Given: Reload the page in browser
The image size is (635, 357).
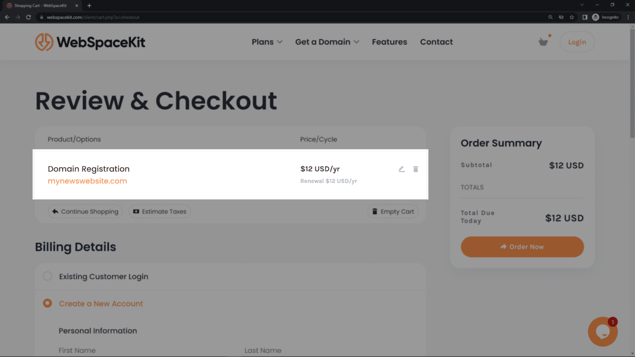Looking at the screenshot, I should coord(28,17).
